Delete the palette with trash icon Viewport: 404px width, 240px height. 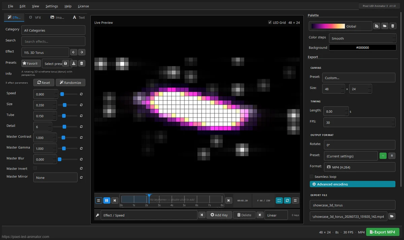pyautogui.click(x=393, y=26)
